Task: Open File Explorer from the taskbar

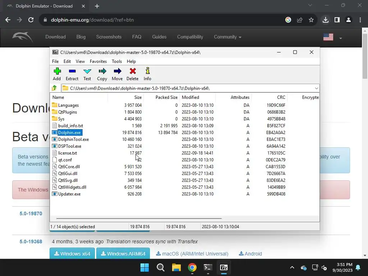Action: [x=176, y=267]
